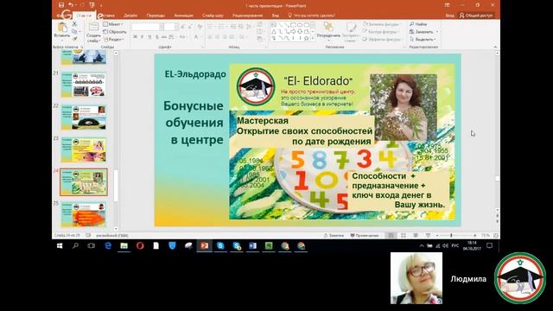Toggle bold formatting in Font group
This screenshot has height=311, width=553.
tap(135, 36)
